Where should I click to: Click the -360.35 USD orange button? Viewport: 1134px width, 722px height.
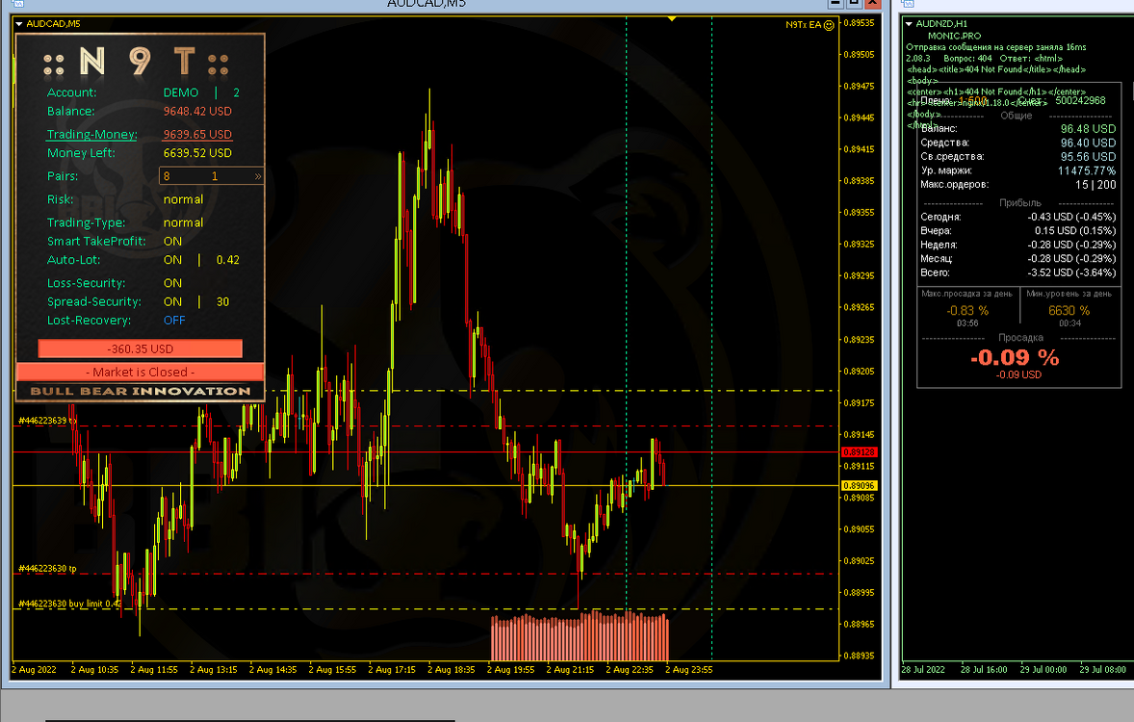click(141, 348)
